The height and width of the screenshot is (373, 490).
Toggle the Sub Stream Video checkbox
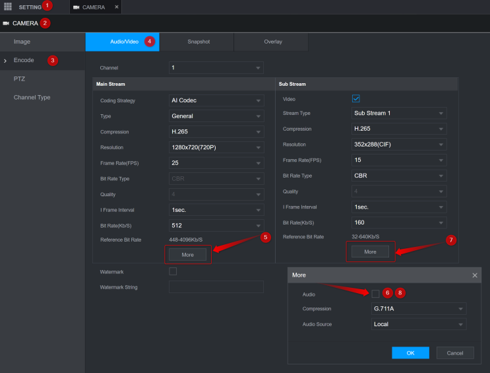356,99
